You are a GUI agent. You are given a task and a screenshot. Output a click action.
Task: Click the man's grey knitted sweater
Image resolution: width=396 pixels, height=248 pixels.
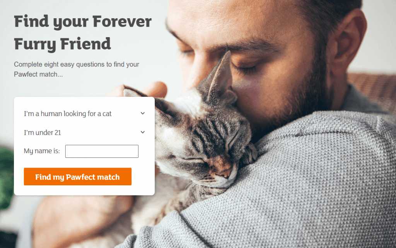(x=303, y=190)
